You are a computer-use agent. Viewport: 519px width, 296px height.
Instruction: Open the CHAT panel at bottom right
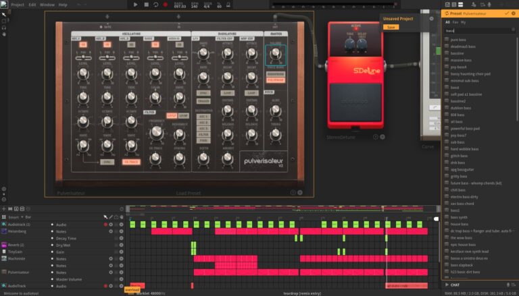455,285
